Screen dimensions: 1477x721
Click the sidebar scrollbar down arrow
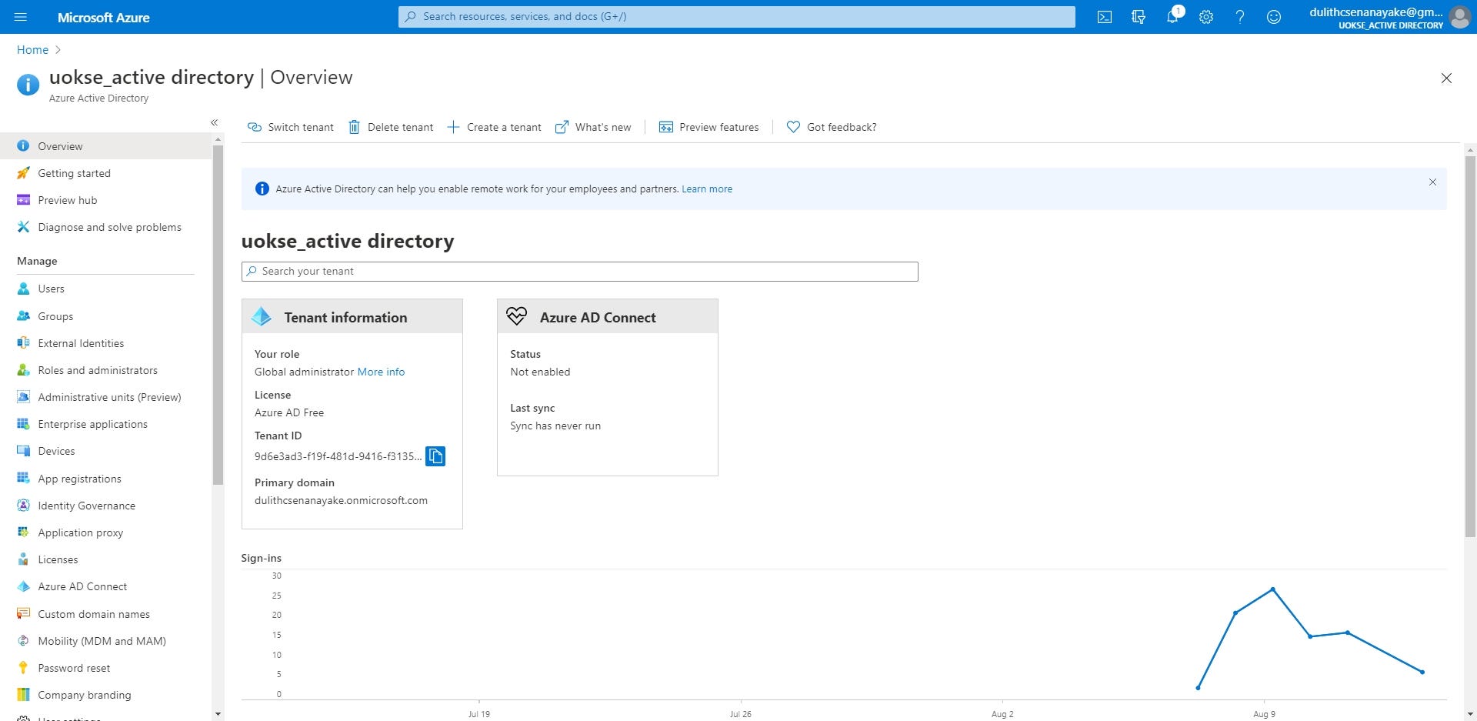(218, 714)
